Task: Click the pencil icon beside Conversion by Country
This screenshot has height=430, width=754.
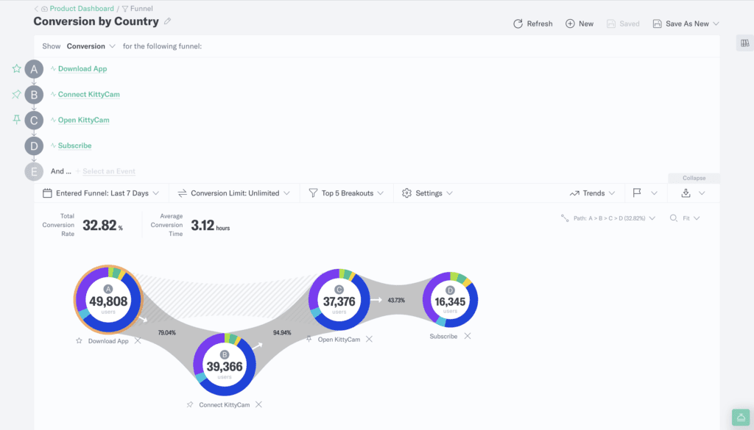Action: click(x=167, y=21)
